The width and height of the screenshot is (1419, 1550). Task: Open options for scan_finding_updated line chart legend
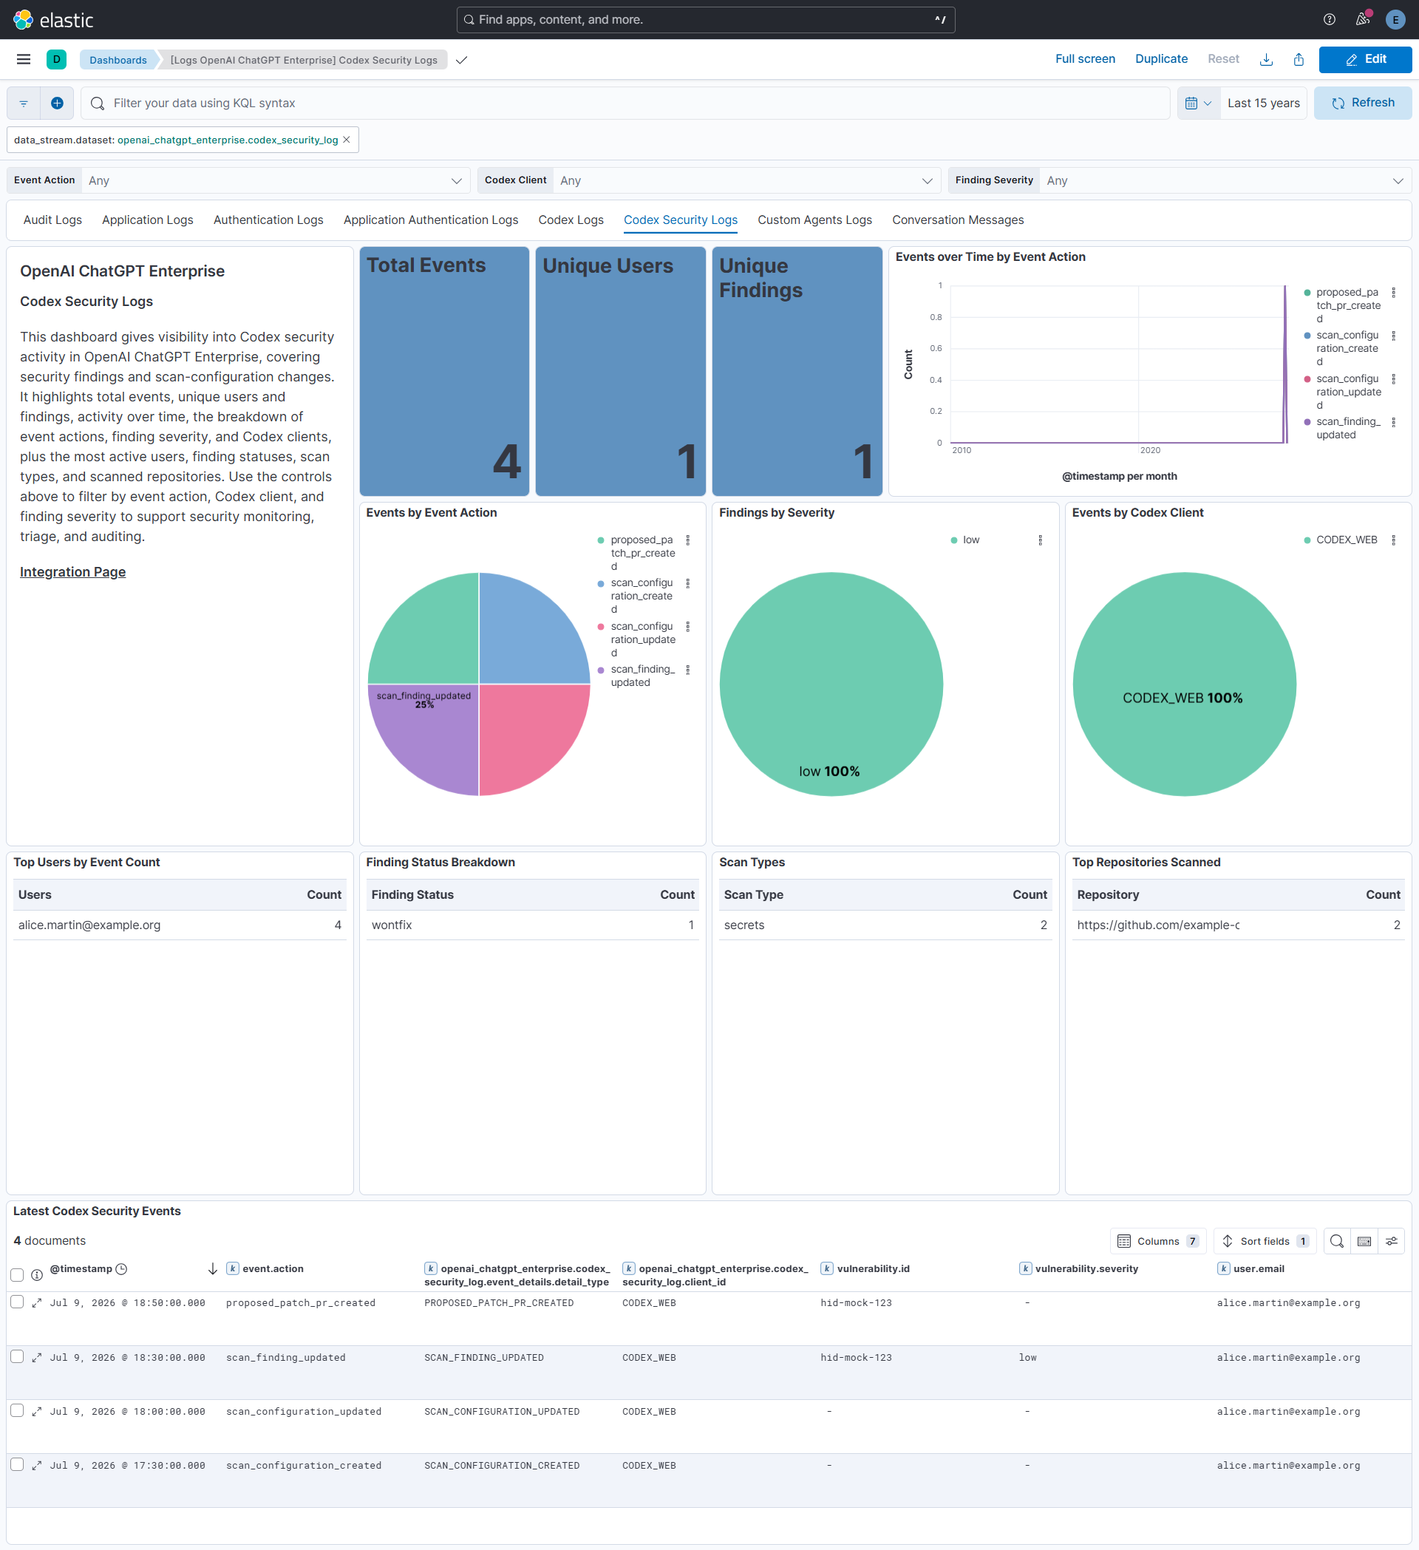(1393, 422)
